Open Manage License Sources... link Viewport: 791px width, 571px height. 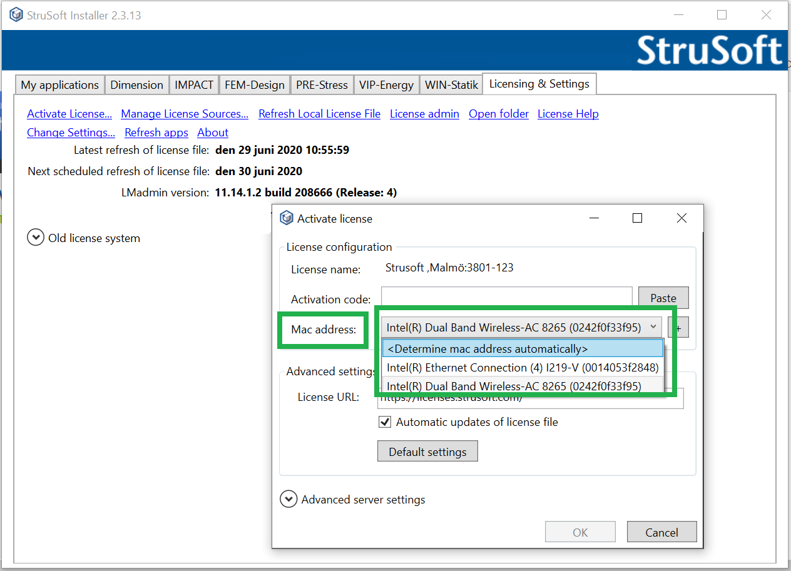point(185,114)
